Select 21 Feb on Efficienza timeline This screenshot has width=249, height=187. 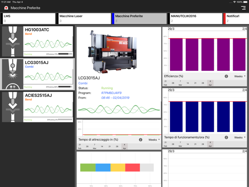click(x=166, y=83)
